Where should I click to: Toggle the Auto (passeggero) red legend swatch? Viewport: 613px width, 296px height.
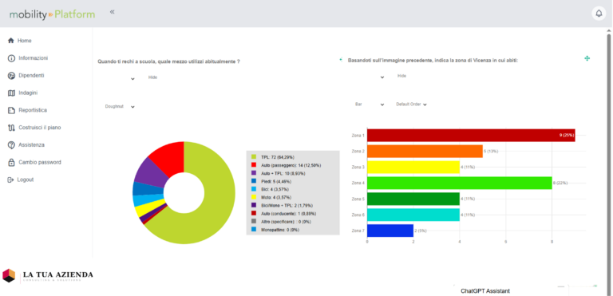[253, 165]
